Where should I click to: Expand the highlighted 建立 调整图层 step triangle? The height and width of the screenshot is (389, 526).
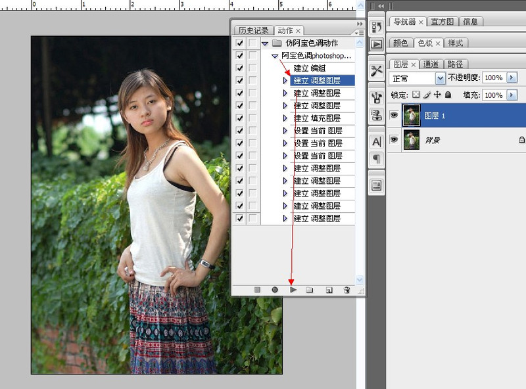click(x=285, y=80)
